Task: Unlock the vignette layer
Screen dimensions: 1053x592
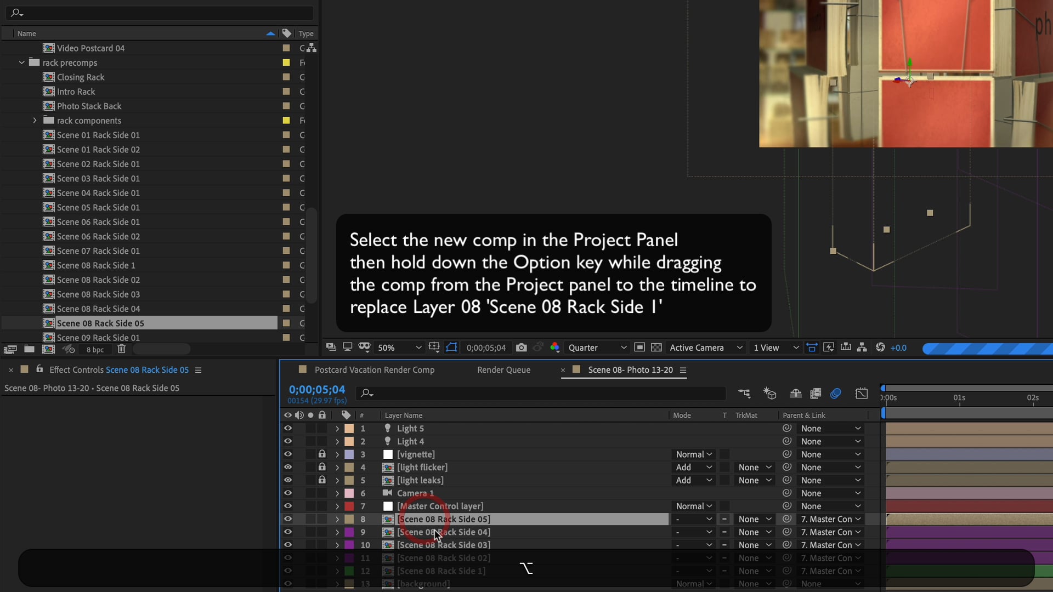Action: coord(322,454)
